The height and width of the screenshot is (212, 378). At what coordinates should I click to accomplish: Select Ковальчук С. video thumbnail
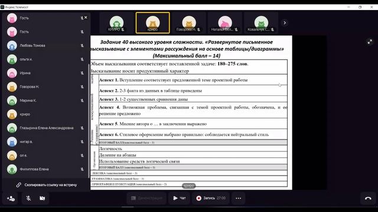pos(261,23)
